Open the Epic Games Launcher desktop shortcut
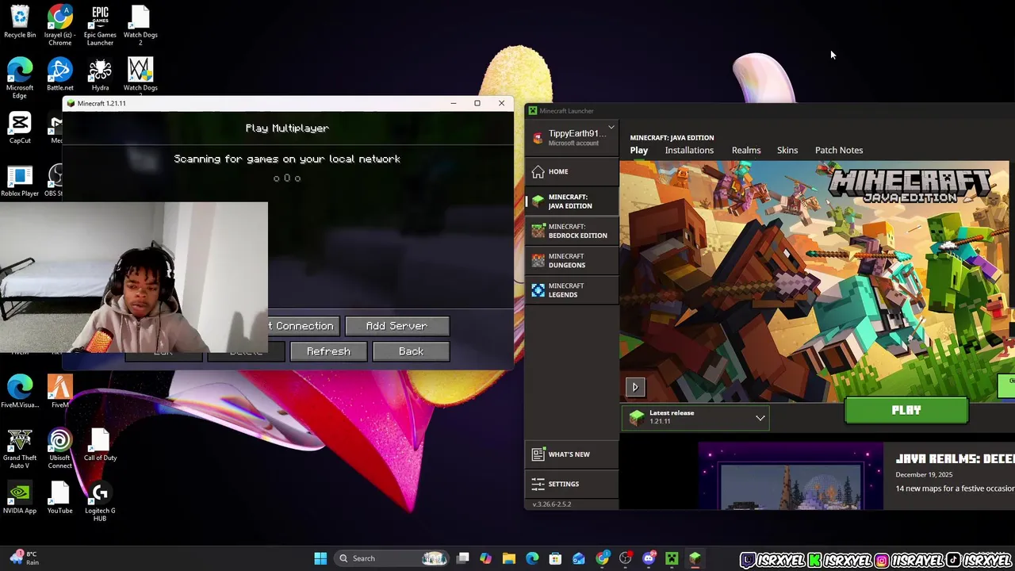This screenshot has width=1015, height=571. (x=100, y=25)
